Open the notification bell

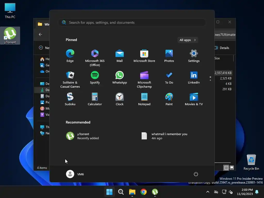(x=257, y=192)
